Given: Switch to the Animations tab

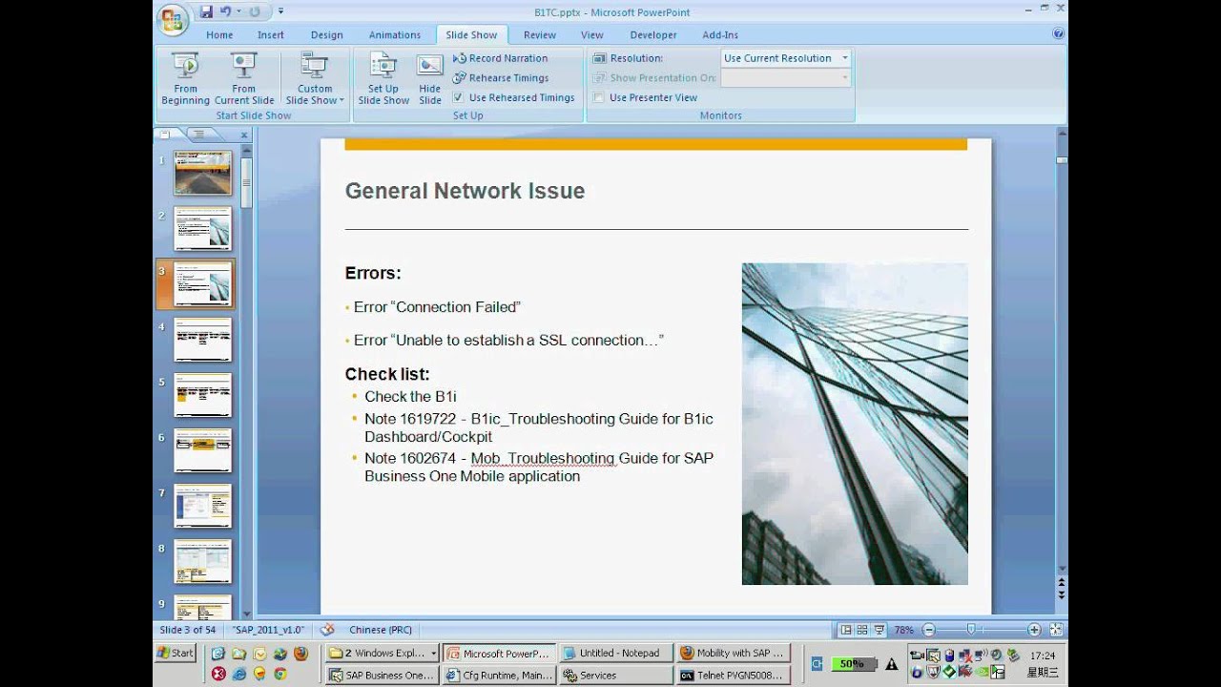Looking at the screenshot, I should tap(395, 35).
